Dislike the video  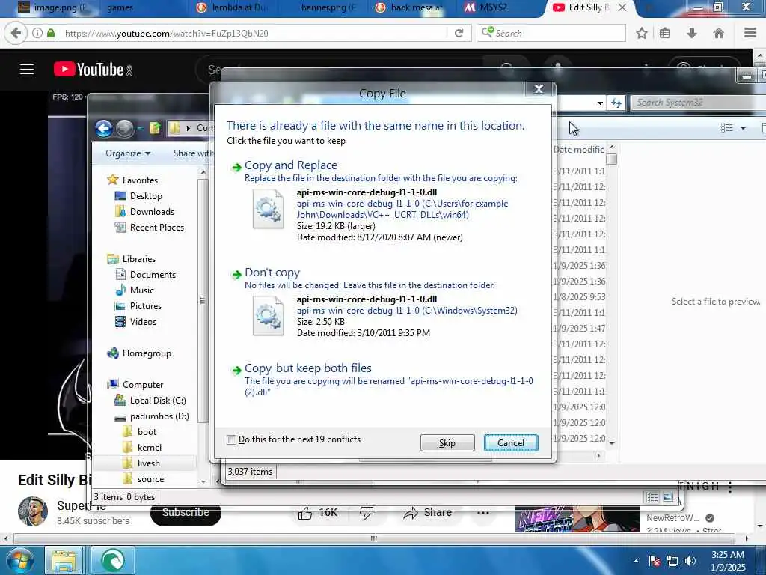tap(367, 512)
